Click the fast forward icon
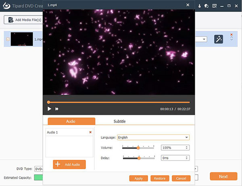242x186 pixels. click(x=57, y=109)
